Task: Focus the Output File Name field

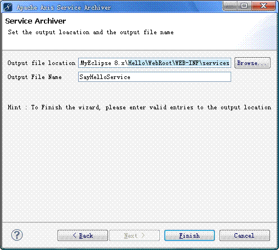Action: 155,77
